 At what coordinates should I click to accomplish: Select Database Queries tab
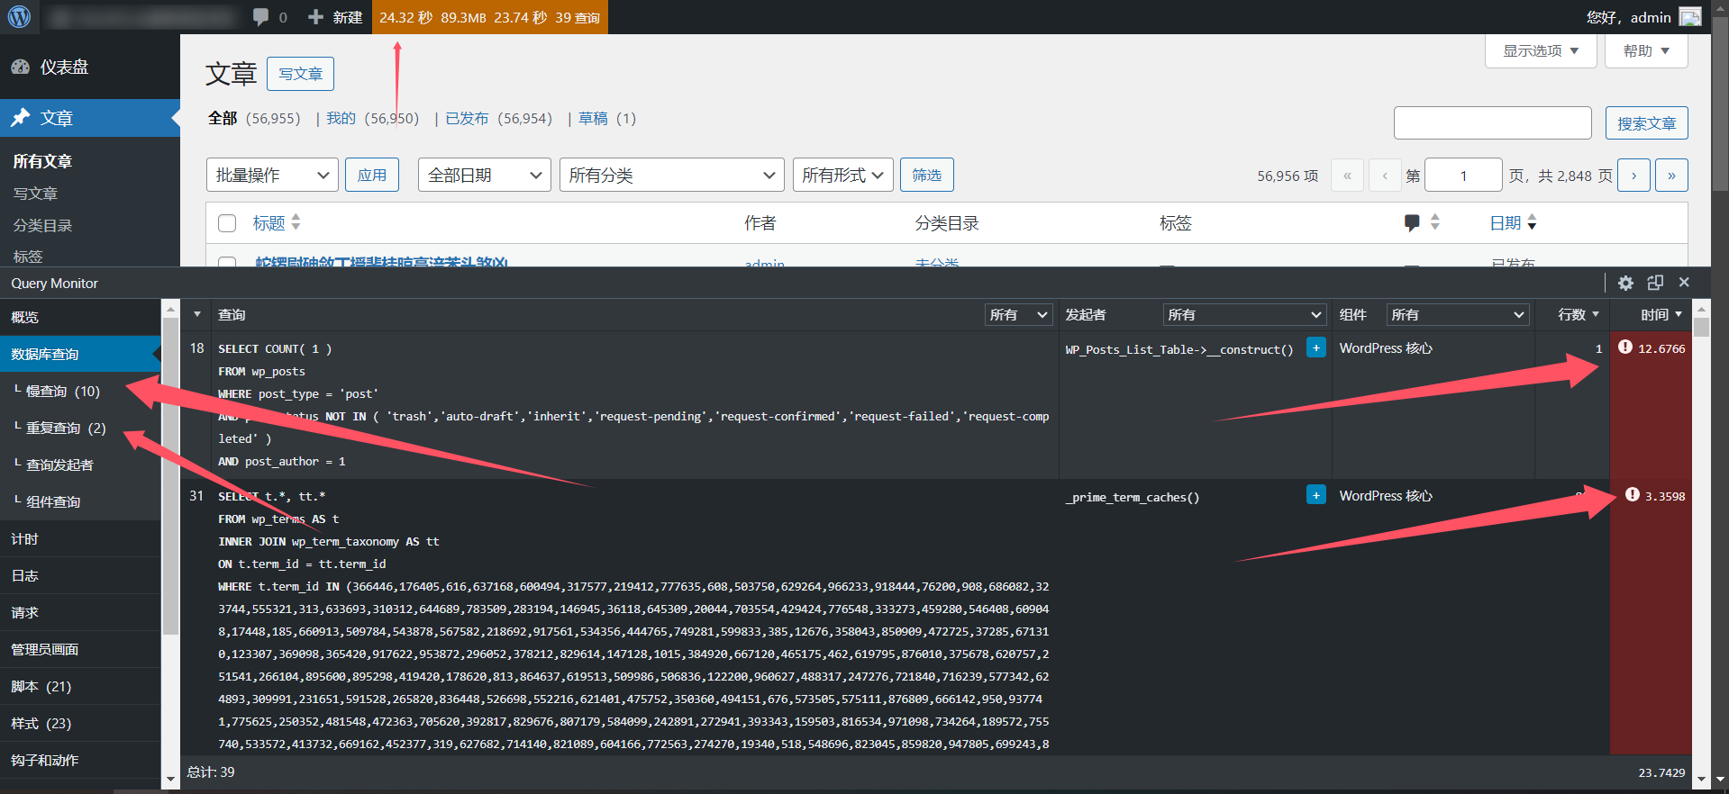(80, 354)
